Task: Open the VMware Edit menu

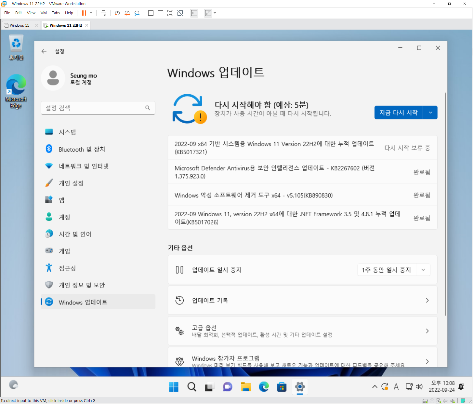Action: point(19,13)
